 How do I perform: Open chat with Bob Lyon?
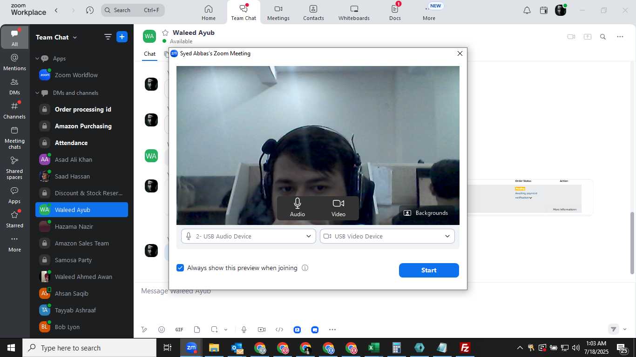(82, 327)
